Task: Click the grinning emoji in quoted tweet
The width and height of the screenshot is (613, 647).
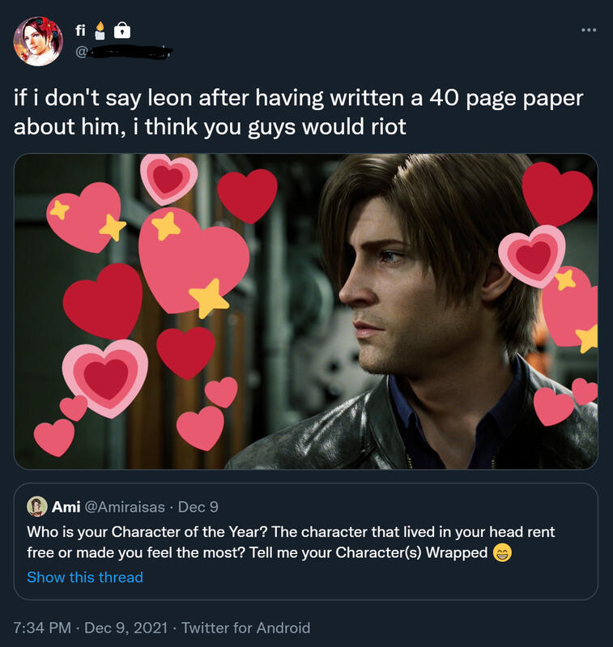Action: point(502,554)
